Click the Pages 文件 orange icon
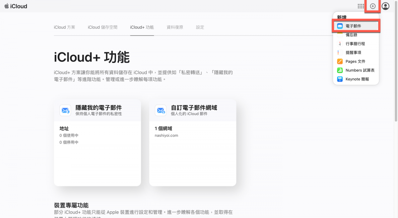Viewport: 398px width, 218px height. 340,61
